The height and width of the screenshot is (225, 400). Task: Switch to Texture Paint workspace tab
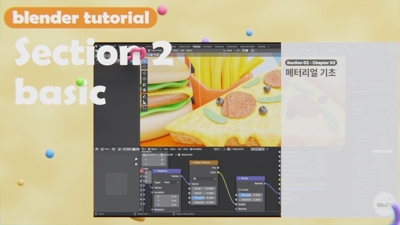[x=185, y=47]
